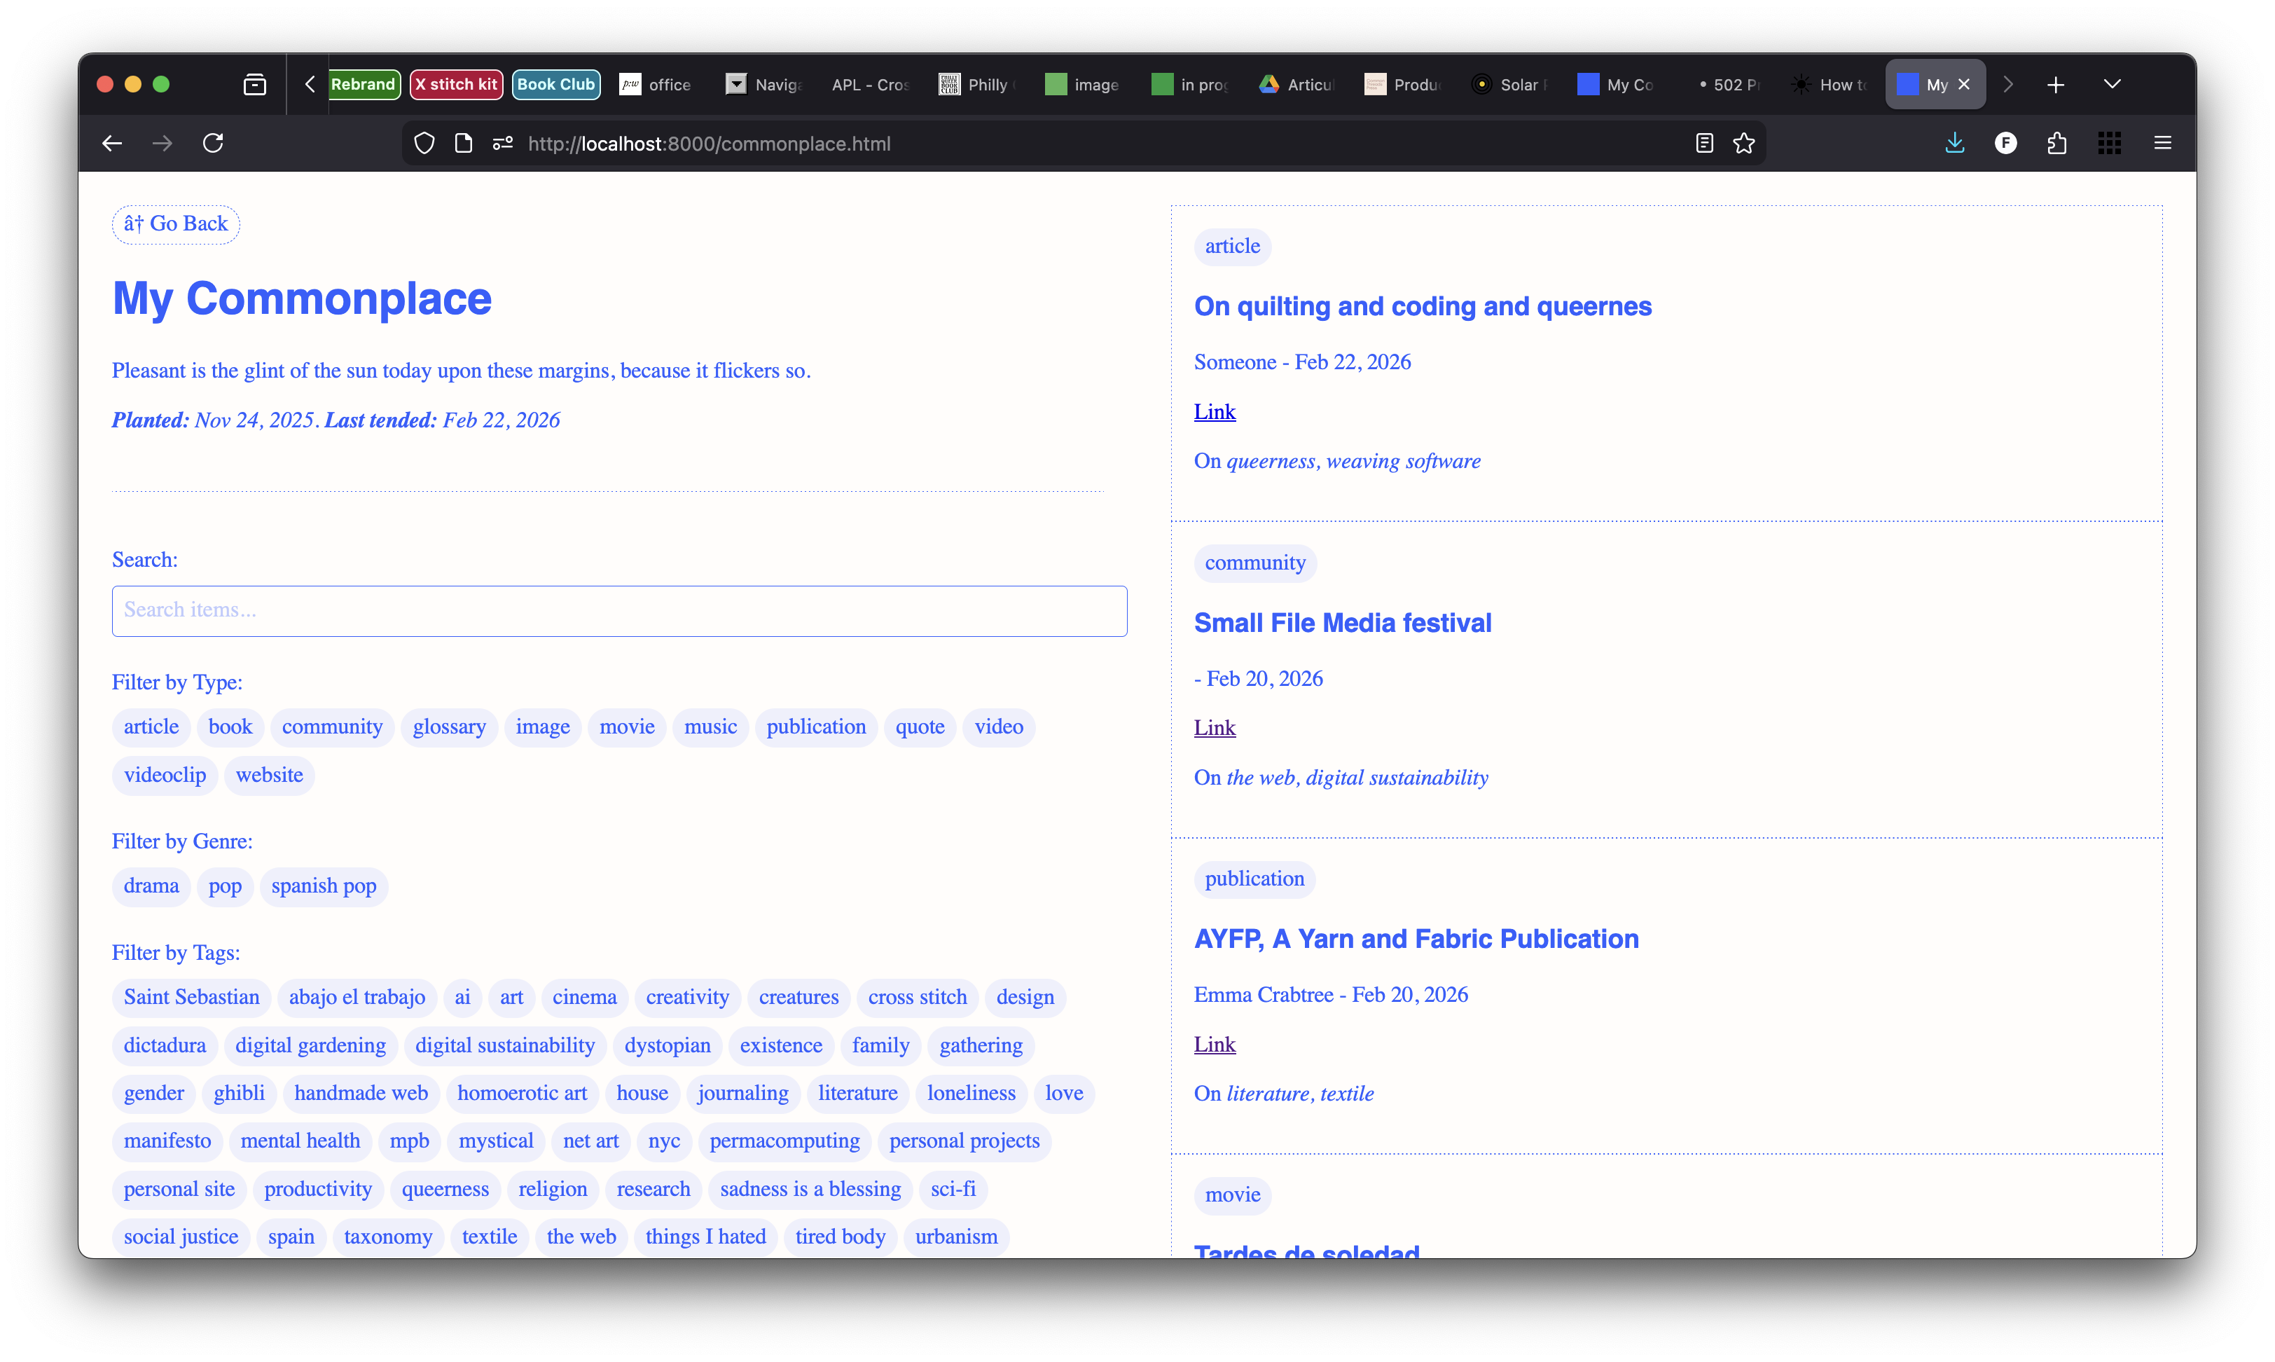Open the downloads arrow icon
Screen dimensions: 2275x1362
(x=1955, y=143)
